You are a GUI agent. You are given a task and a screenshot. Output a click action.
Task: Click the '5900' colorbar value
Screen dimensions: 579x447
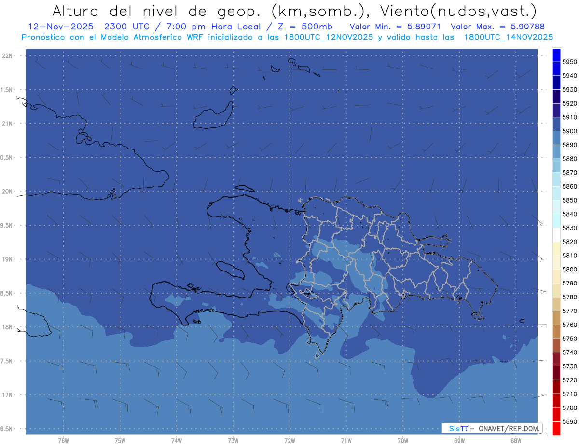pos(570,131)
